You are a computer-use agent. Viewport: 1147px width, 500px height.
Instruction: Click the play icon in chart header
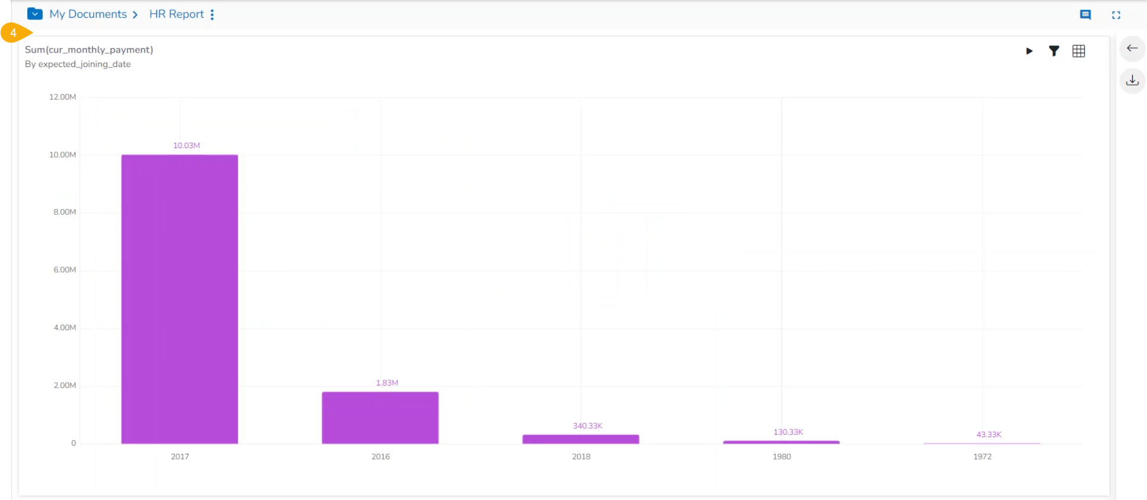coord(1029,52)
